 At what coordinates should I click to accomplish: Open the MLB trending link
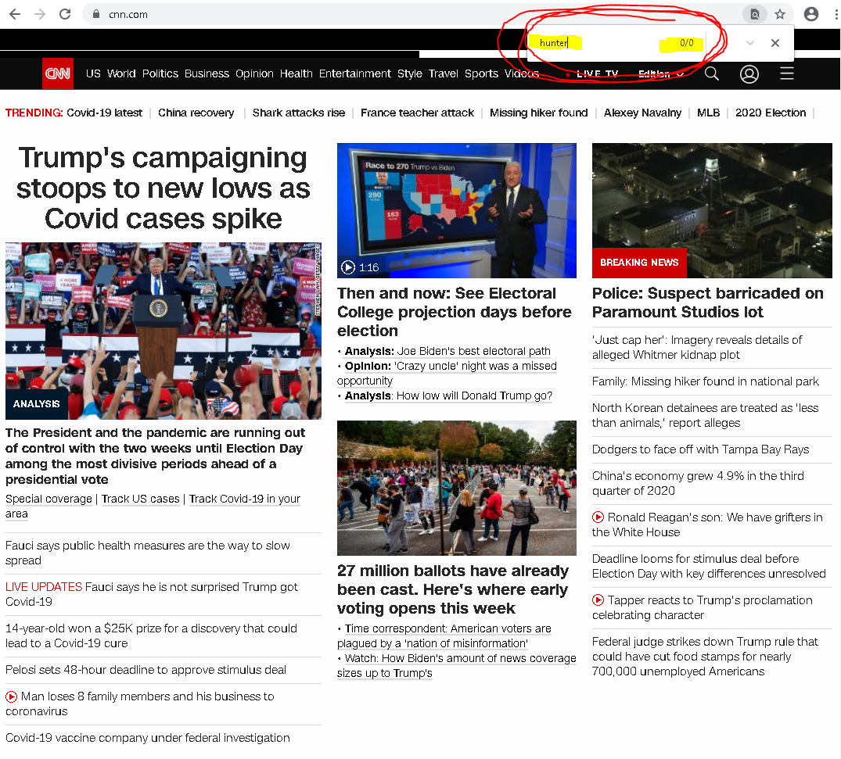point(709,113)
